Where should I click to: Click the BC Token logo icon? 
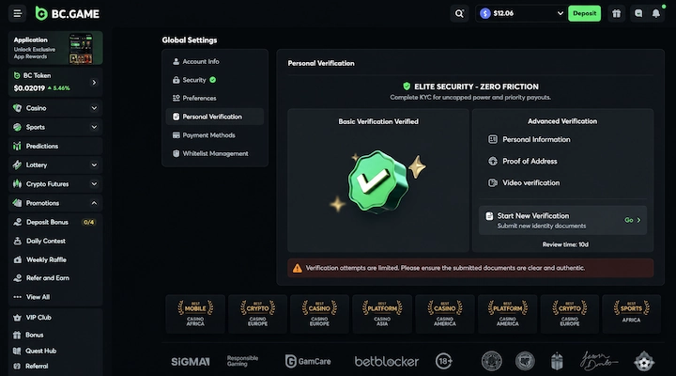coord(17,75)
